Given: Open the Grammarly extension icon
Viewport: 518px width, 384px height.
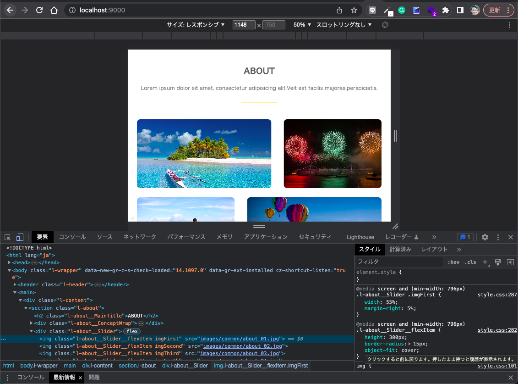Looking at the screenshot, I should point(402,10).
